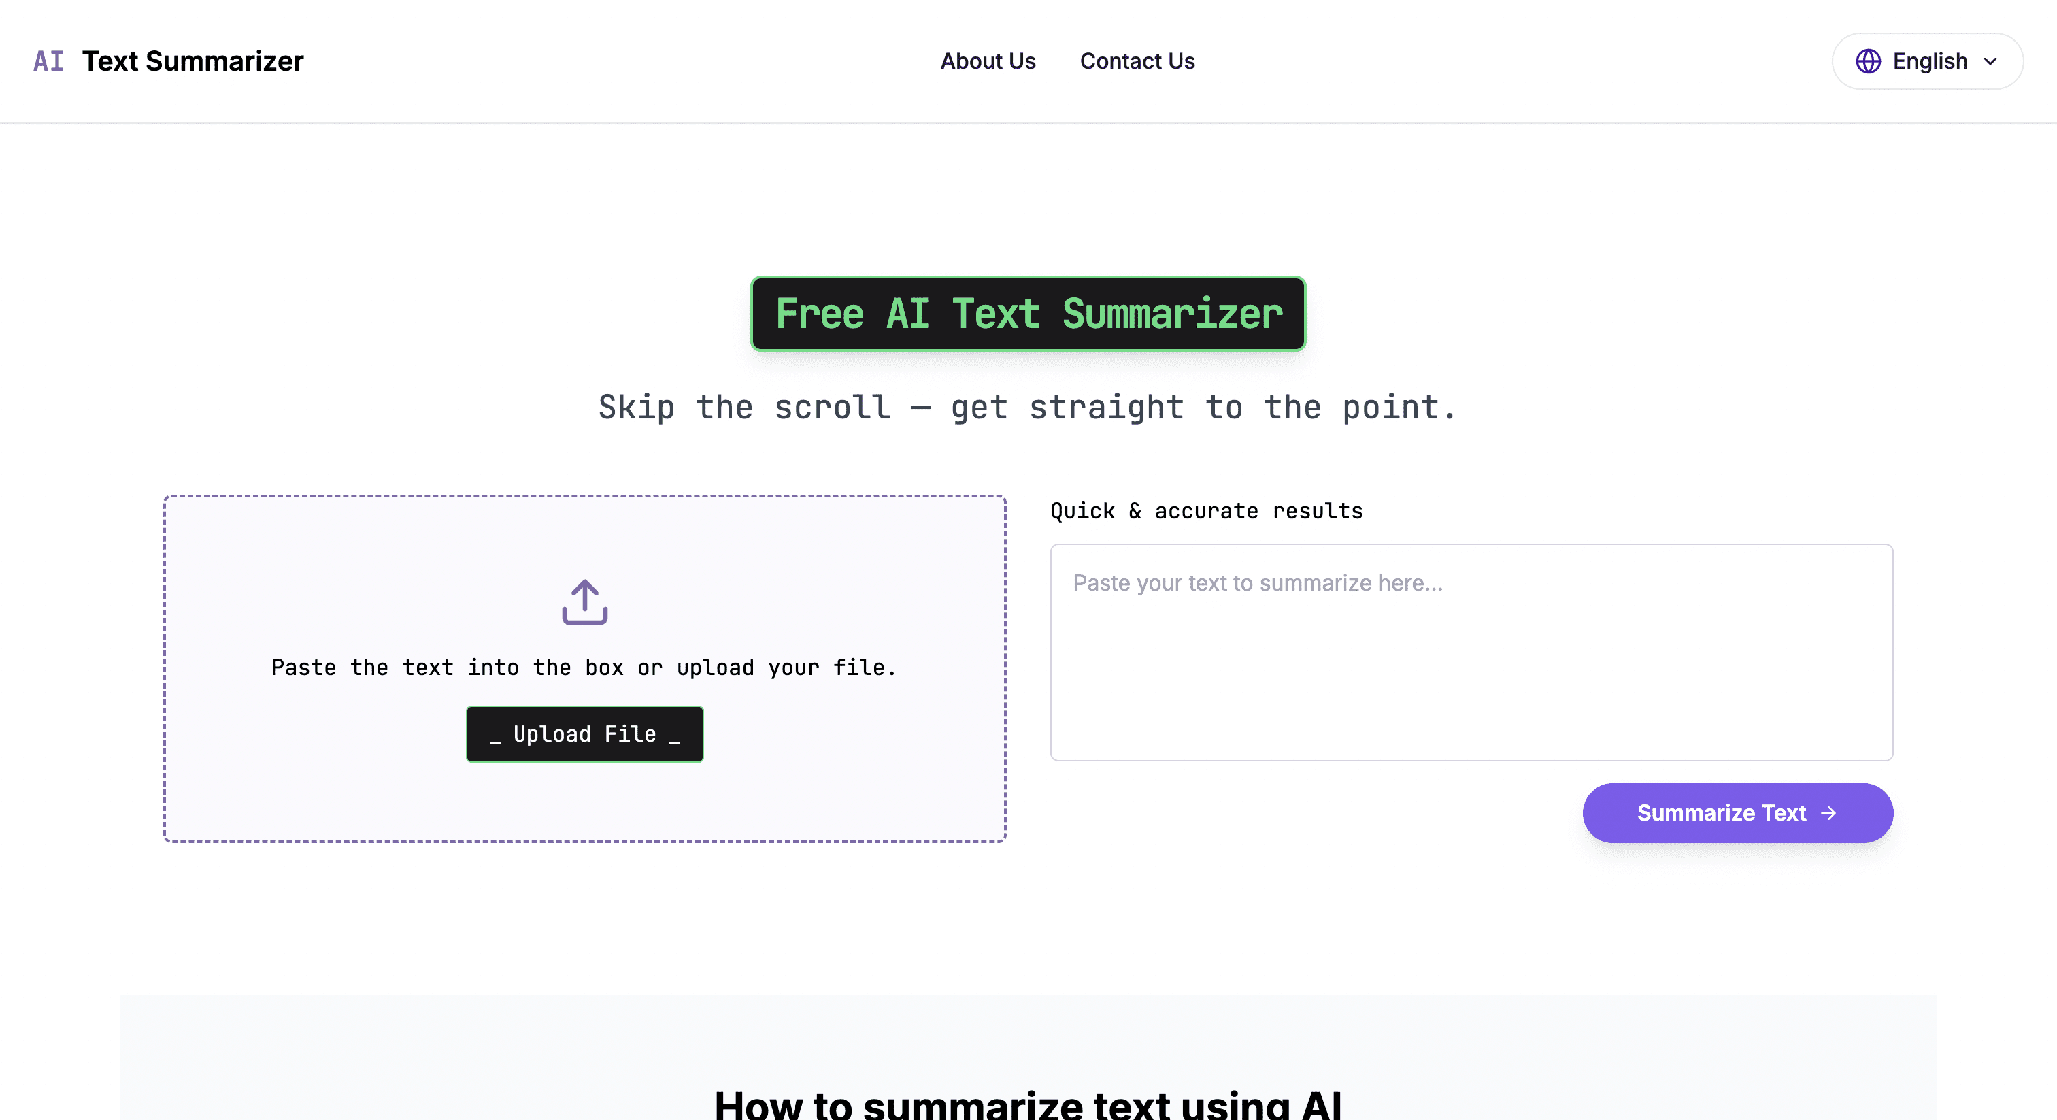Viewport: 2057px width, 1120px height.
Task: Open the Contact Us page
Action: pos(1137,61)
